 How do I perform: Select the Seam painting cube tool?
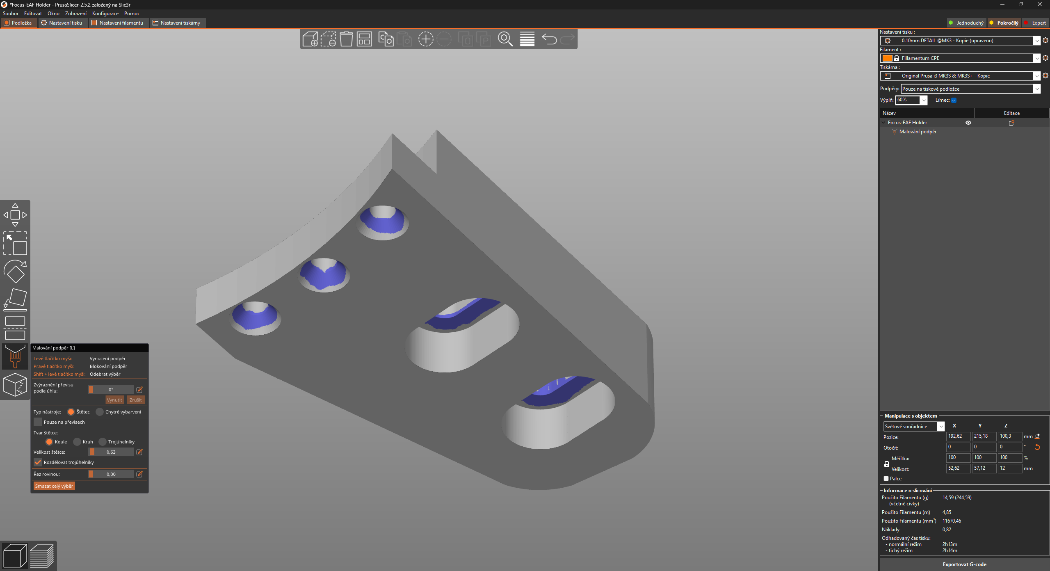15,385
